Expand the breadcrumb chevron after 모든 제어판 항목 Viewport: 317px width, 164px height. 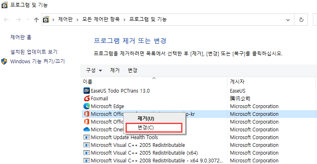124,20
